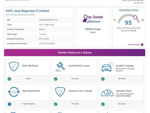This screenshot has width=150, height=113.
Task: Click the Accident / Damage car icon
Action: (107, 67)
